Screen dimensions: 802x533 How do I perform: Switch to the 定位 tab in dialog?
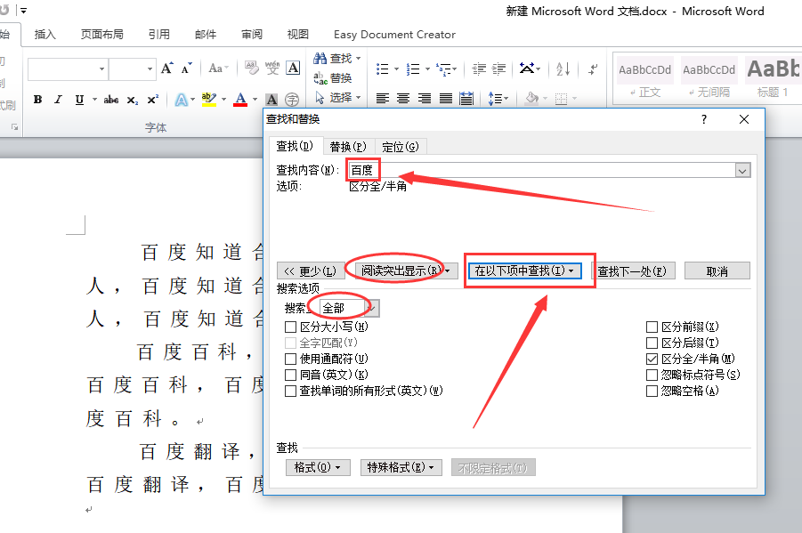401,147
